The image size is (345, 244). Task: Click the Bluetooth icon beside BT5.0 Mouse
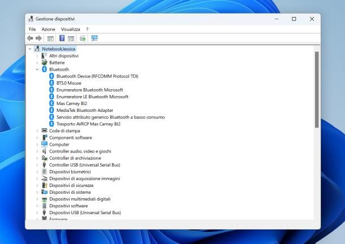[51, 83]
